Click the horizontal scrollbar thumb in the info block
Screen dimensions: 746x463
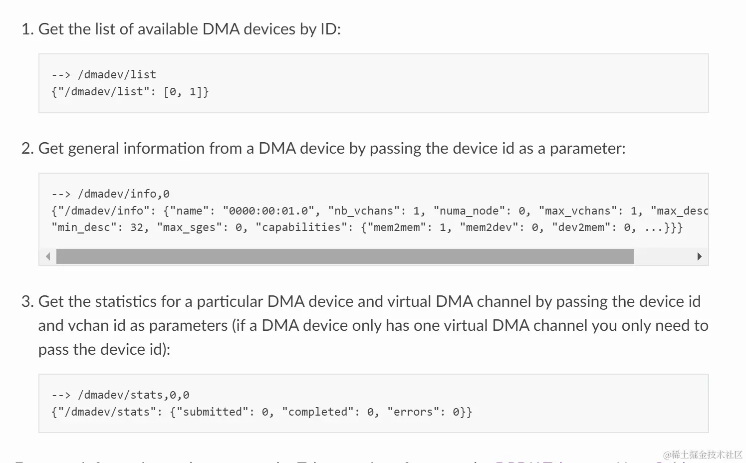pyautogui.click(x=345, y=256)
